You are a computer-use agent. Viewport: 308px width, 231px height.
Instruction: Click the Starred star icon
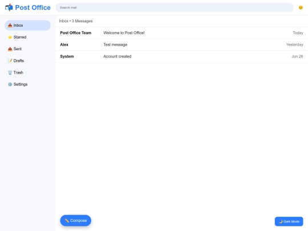(x=10, y=37)
